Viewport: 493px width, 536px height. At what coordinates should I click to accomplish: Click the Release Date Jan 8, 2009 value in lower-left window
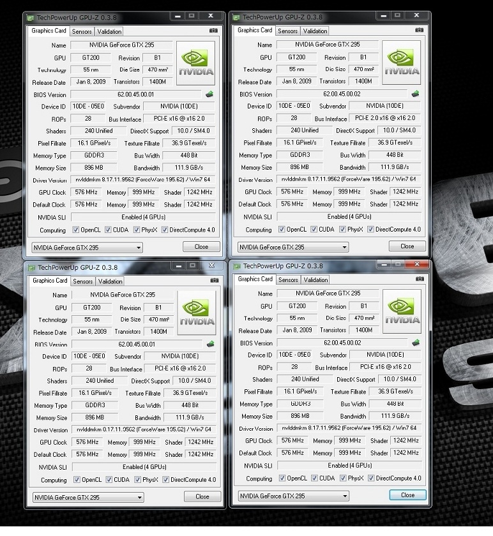pyautogui.click(x=92, y=331)
